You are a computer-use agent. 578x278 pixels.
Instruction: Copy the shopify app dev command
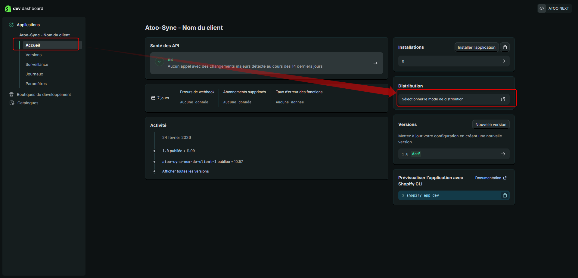(x=505, y=195)
